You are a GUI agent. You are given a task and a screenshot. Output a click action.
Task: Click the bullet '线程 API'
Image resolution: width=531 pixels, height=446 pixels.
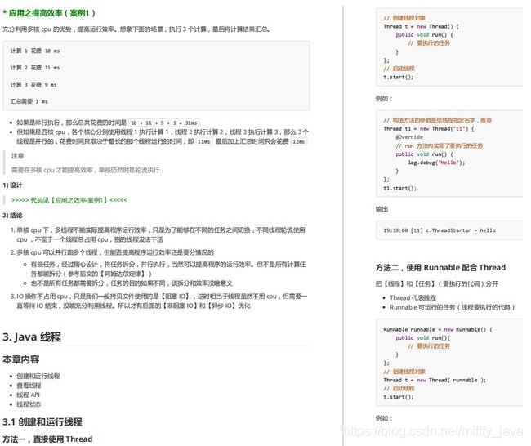tap(28, 395)
